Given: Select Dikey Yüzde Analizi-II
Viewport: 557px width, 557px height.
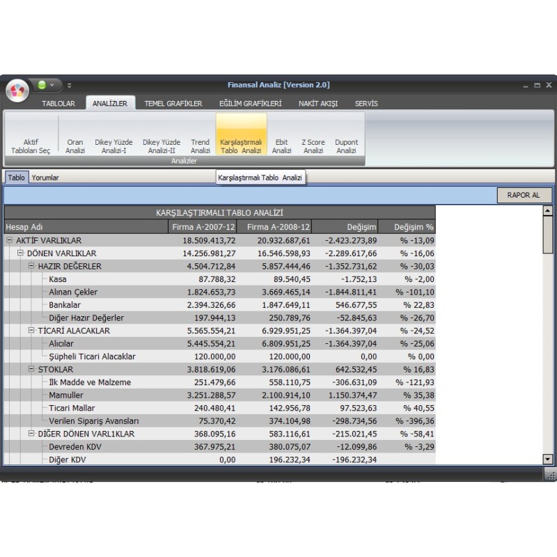Looking at the screenshot, I should (x=162, y=135).
